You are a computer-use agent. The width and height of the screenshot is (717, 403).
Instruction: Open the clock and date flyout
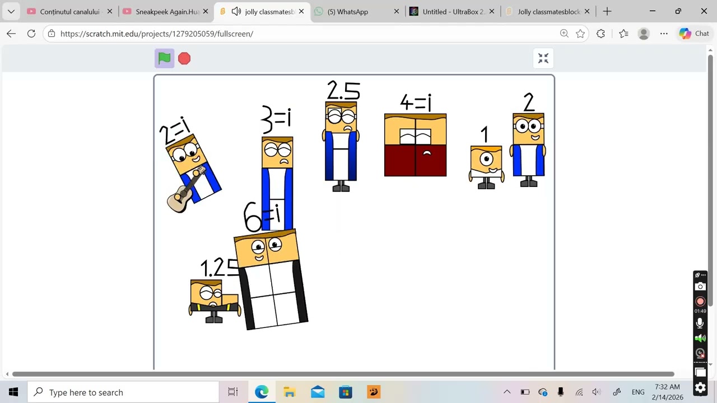pos(668,392)
